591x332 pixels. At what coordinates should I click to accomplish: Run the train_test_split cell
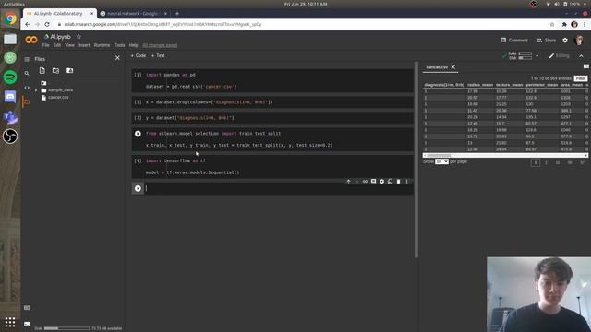click(138, 134)
